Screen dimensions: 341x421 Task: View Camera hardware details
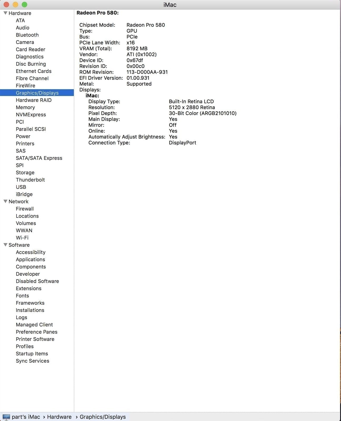[25, 42]
